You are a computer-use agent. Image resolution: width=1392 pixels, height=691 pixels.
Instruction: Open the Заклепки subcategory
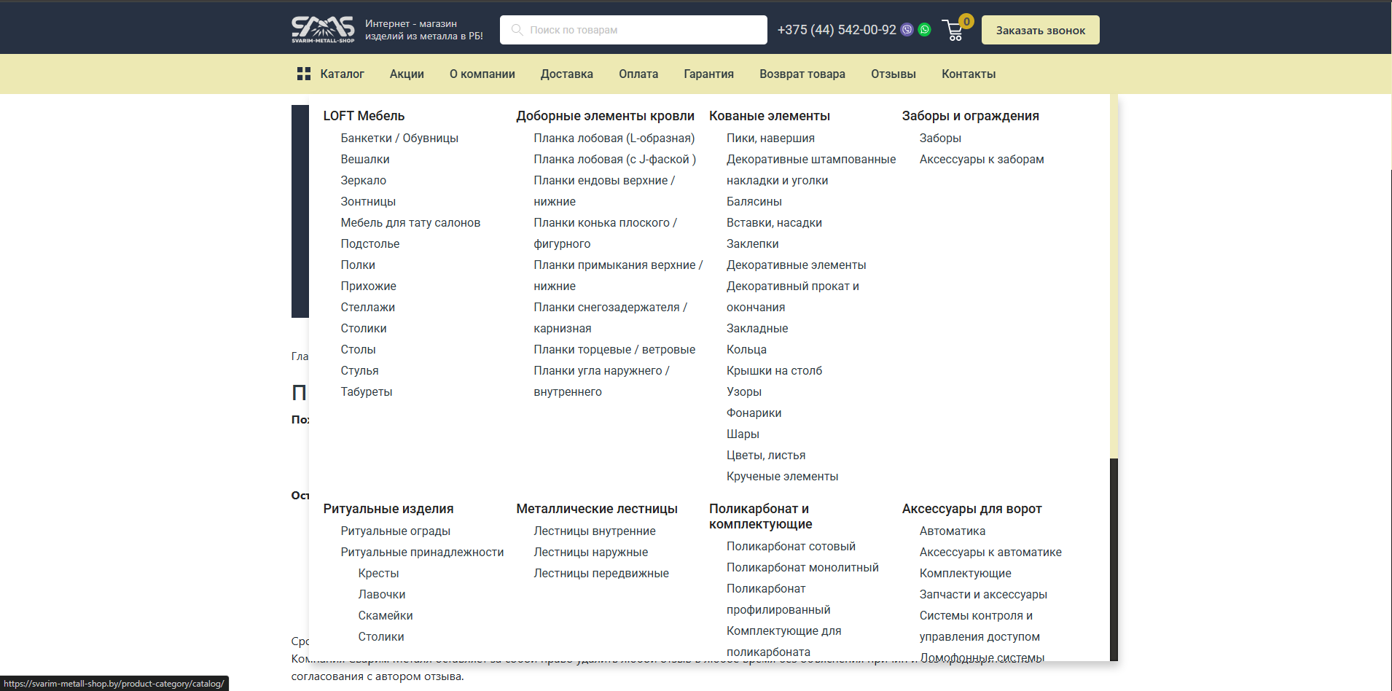[x=753, y=243]
